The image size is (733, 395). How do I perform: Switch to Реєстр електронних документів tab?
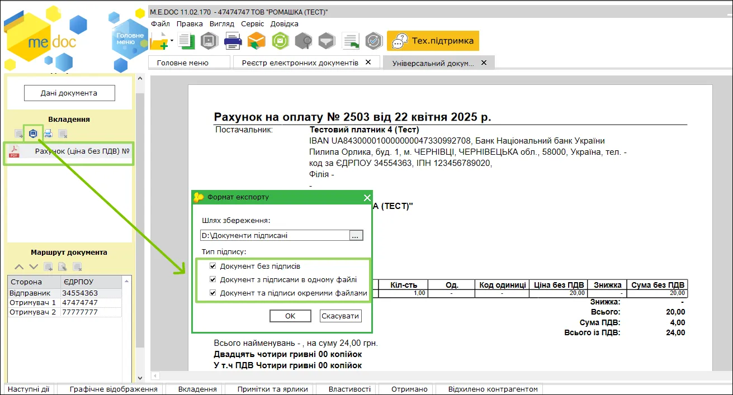click(300, 63)
